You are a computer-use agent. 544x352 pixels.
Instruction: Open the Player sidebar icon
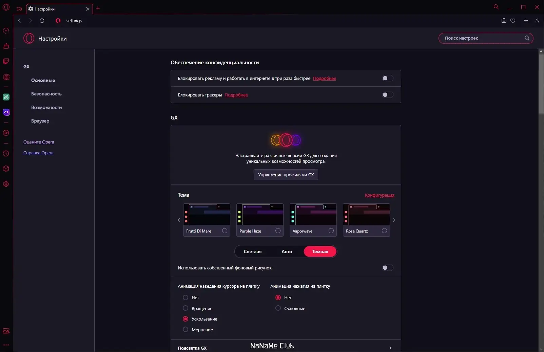pyautogui.click(x=6, y=133)
